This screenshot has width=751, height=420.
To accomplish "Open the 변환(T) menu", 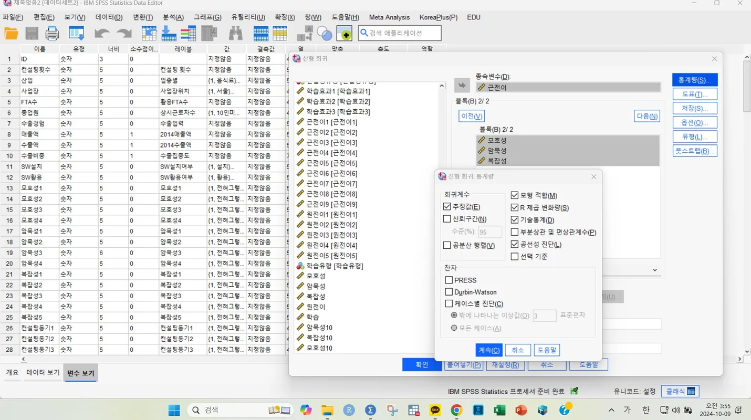I will click(x=143, y=17).
